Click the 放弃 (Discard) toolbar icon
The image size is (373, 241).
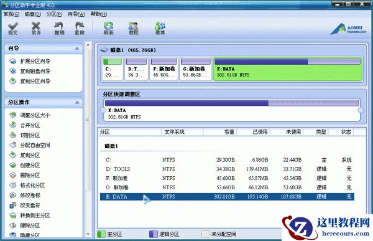(36, 28)
